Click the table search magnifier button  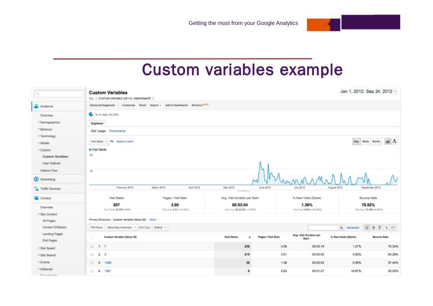pyautogui.click(x=341, y=228)
